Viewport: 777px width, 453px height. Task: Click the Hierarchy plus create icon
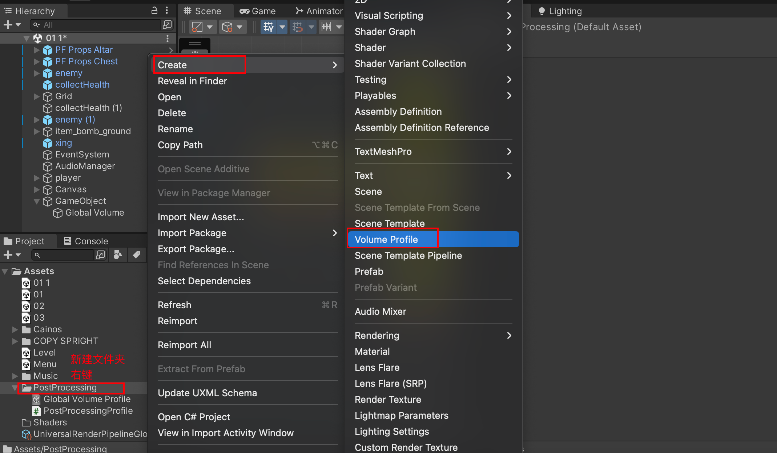8,24
